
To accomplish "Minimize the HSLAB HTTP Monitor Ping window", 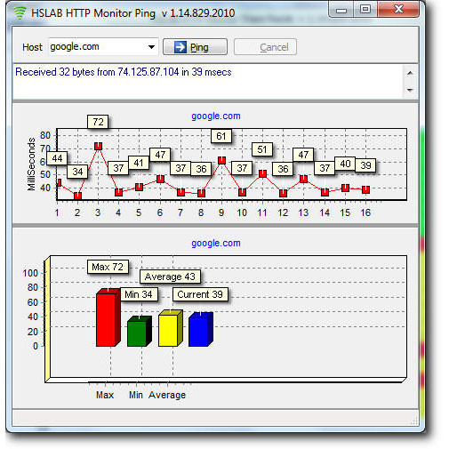I will [341, 10].
